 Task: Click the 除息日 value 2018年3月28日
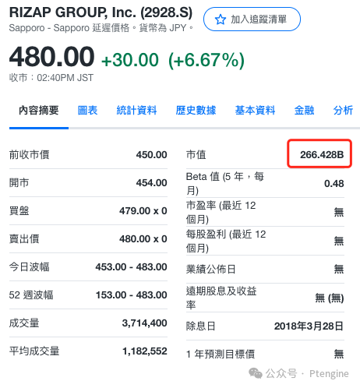309,326
